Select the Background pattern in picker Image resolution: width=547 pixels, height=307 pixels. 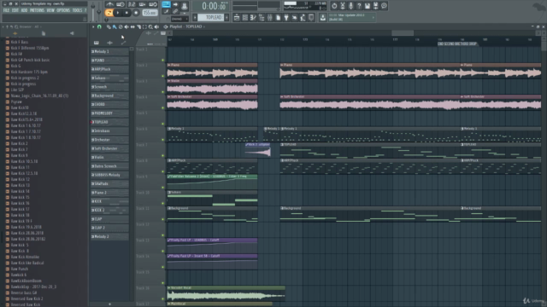[109, 96]
